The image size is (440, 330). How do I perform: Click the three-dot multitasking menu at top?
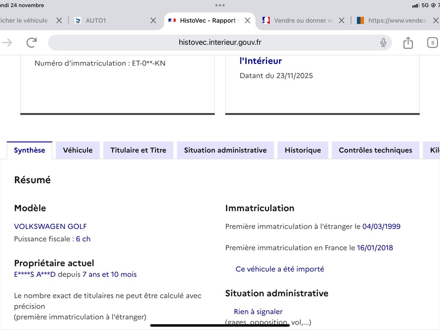click(220, 5)
